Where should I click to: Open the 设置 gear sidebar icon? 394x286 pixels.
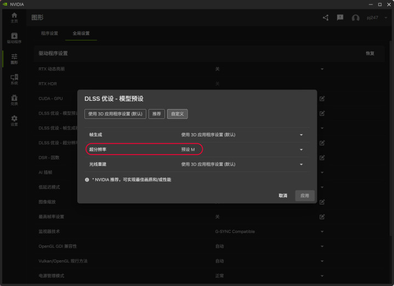click(14, 121)
